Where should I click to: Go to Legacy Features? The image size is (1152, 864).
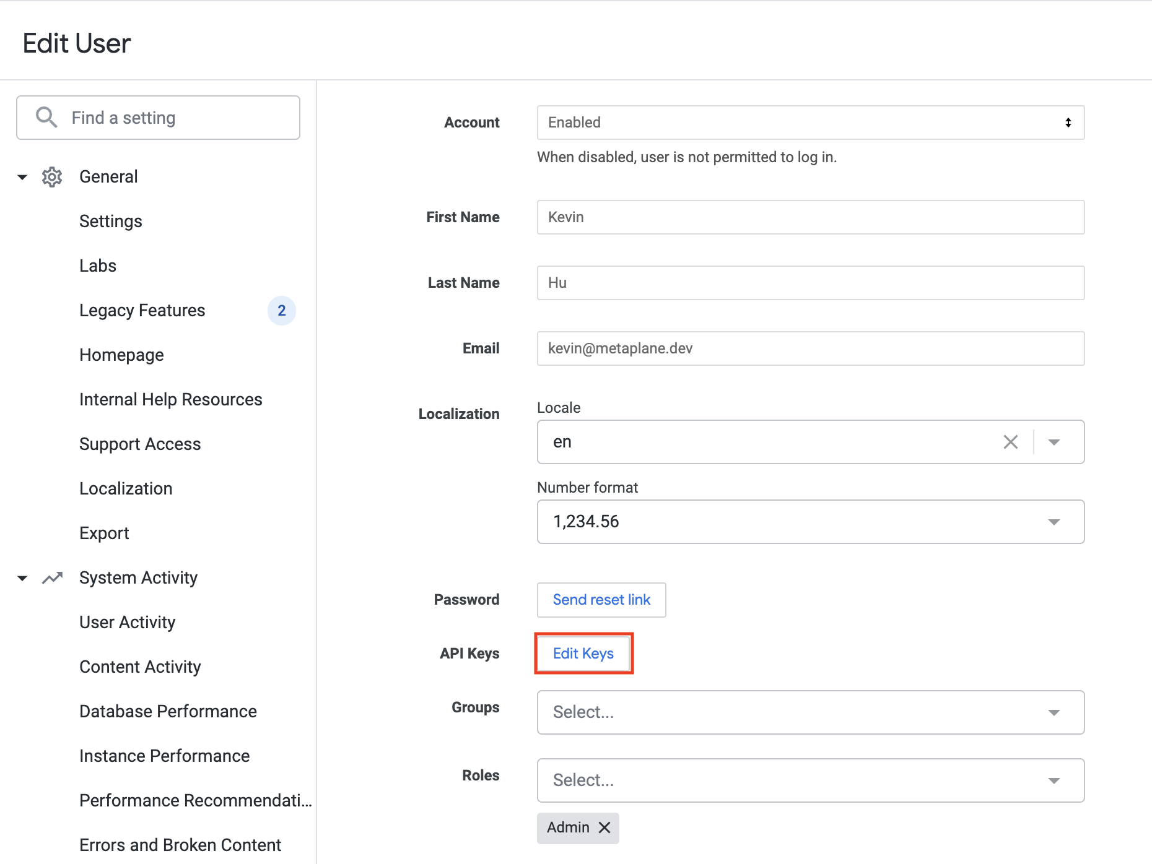(142, 311)
